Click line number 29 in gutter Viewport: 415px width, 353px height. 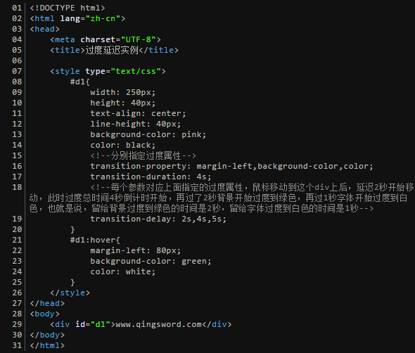click(17, 325)
